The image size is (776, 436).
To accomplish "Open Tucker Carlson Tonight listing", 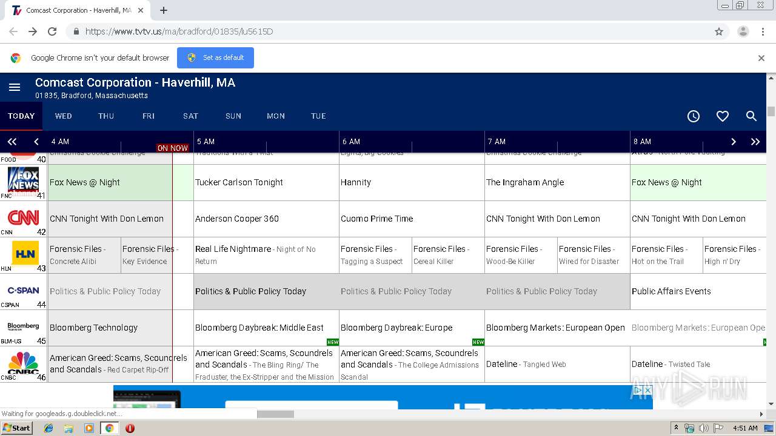I will coord(266,182).
